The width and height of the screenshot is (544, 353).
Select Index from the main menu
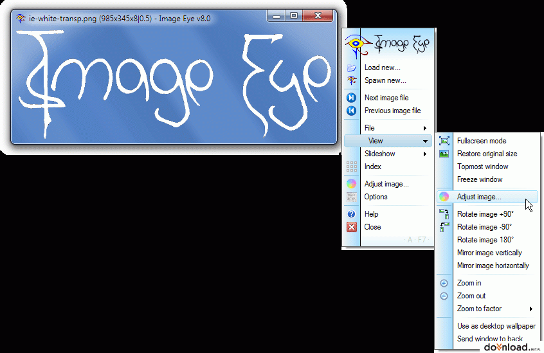tap(388, 167)
